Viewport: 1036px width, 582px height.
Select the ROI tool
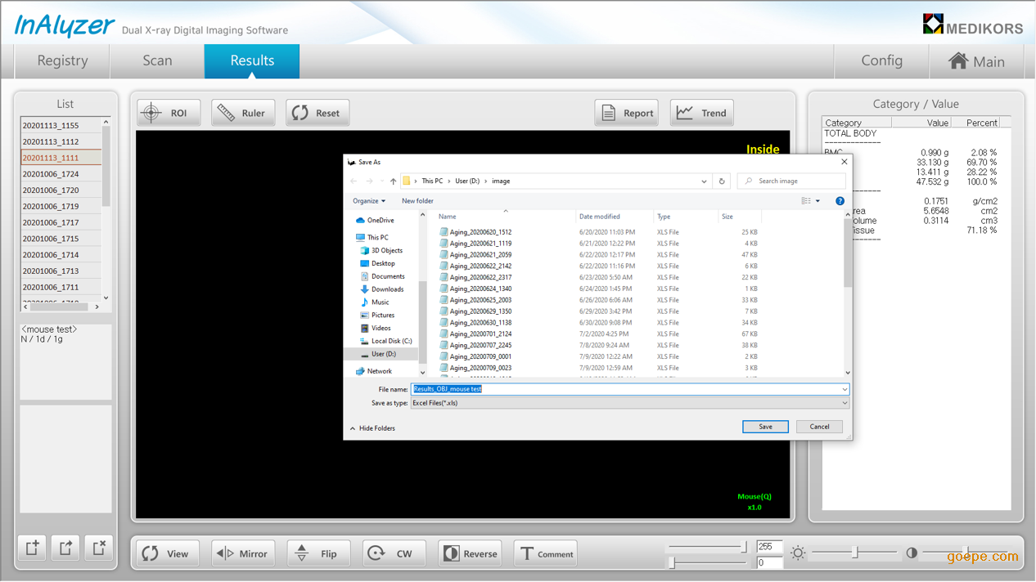pos(169,113)
